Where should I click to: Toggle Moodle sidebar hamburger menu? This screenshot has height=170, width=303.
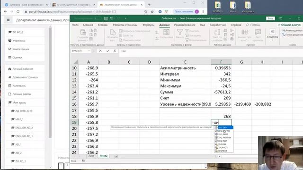click(x=8, y=20)
